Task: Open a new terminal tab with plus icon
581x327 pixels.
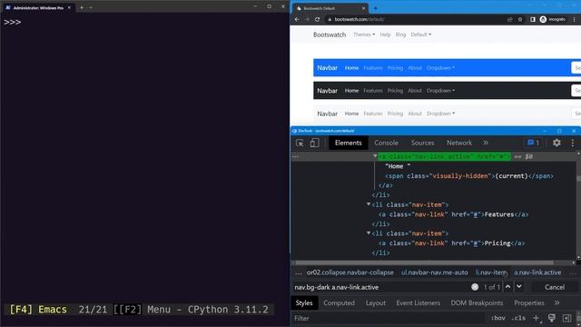Action: (x=82, y=7)
